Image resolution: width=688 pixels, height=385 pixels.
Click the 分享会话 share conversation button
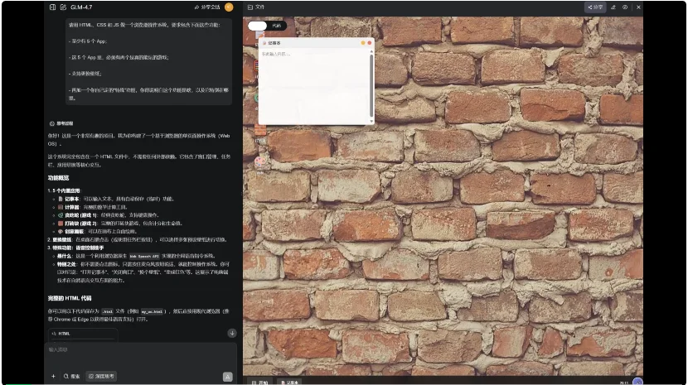pyautogui.click(x=207, y=7)
